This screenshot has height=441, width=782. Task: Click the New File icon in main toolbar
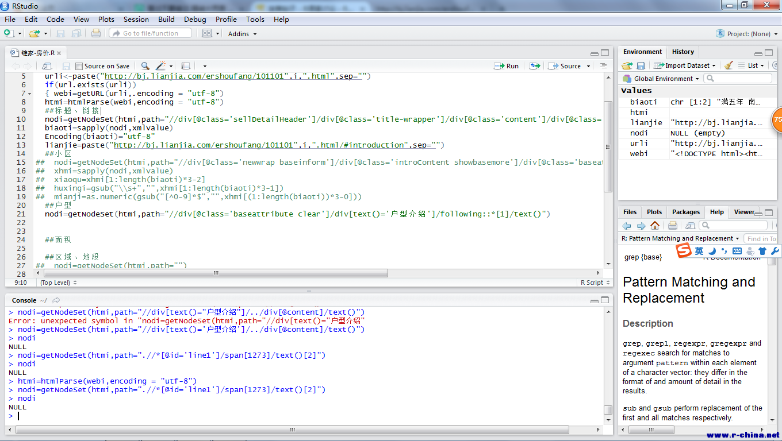9,33
